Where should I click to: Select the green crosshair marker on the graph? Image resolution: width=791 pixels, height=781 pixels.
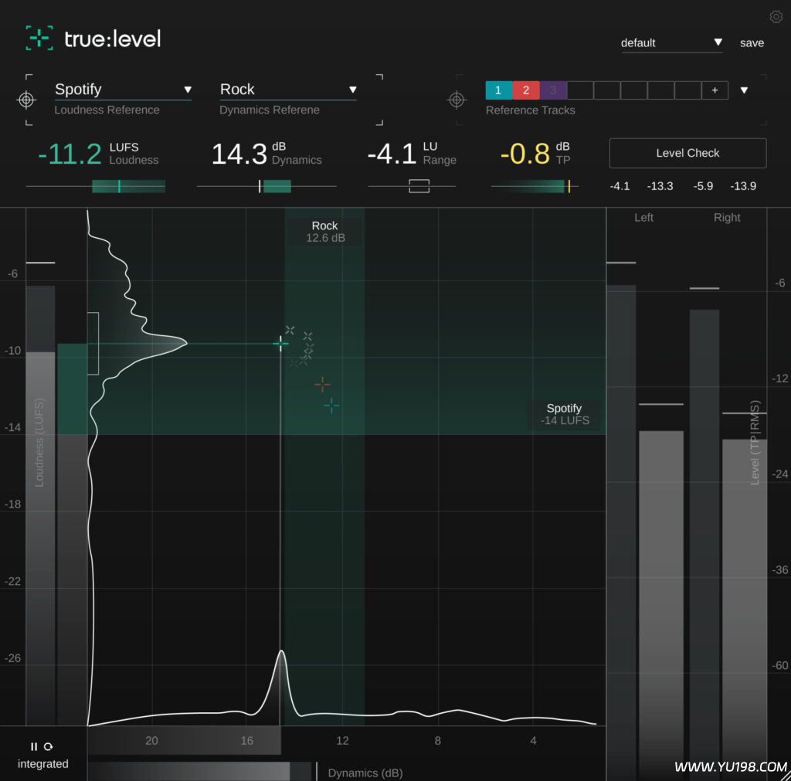point(280,343)
